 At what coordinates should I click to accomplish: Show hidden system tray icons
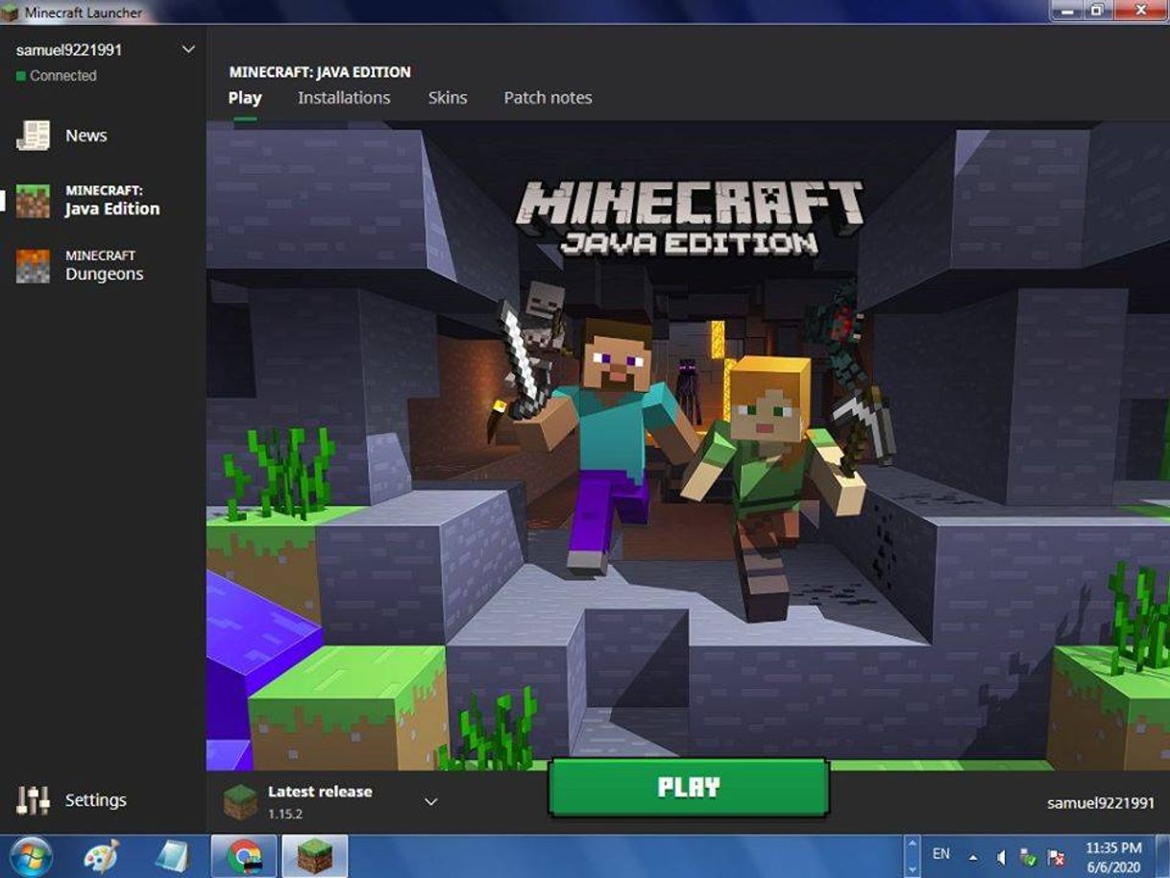point(973,857)
